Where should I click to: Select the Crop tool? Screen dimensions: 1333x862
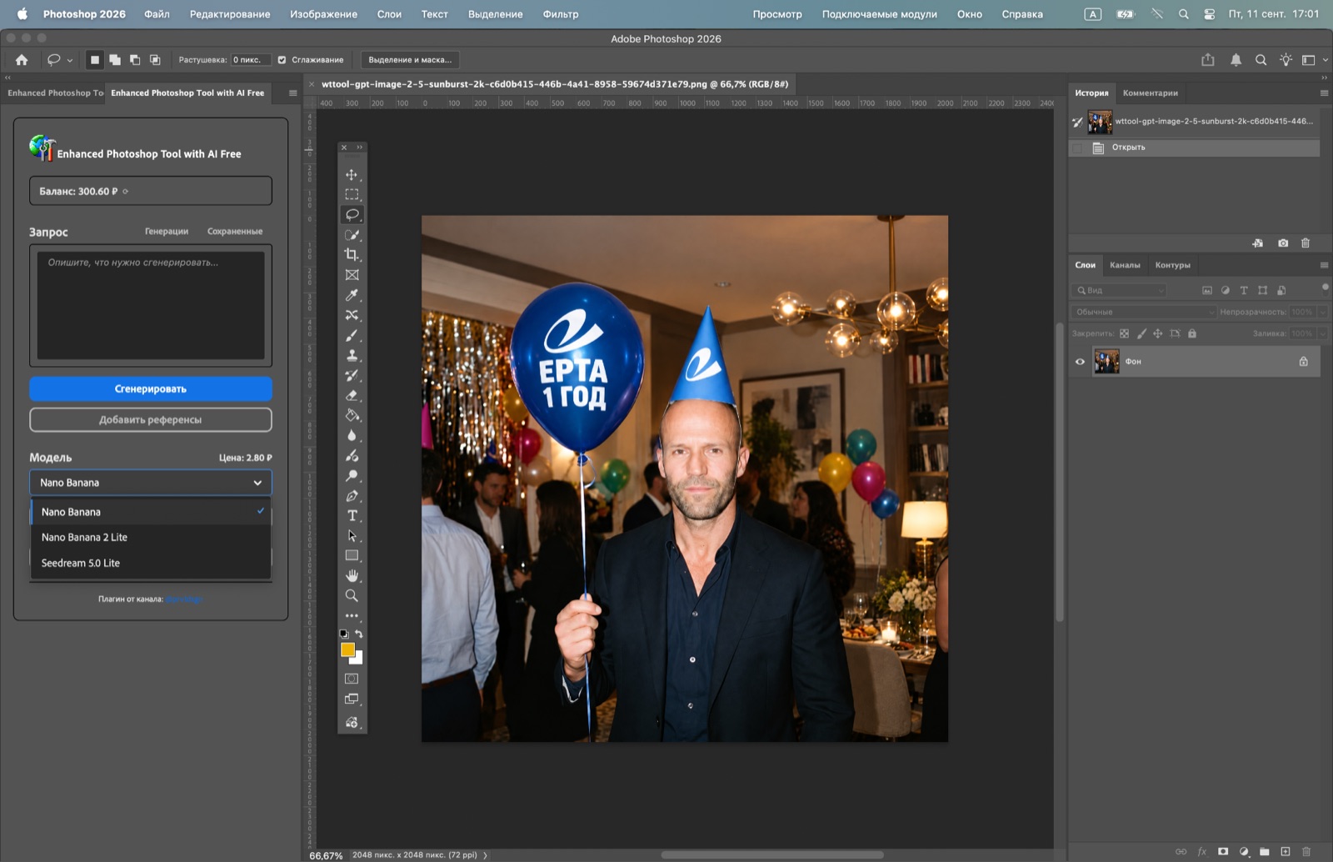[352, 254]
